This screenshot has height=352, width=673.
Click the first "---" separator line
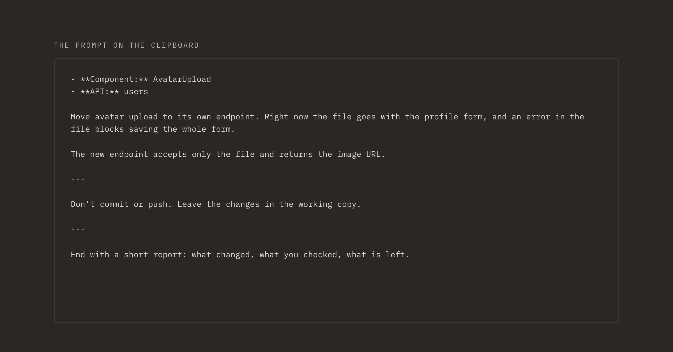click(x=78, y=179)
